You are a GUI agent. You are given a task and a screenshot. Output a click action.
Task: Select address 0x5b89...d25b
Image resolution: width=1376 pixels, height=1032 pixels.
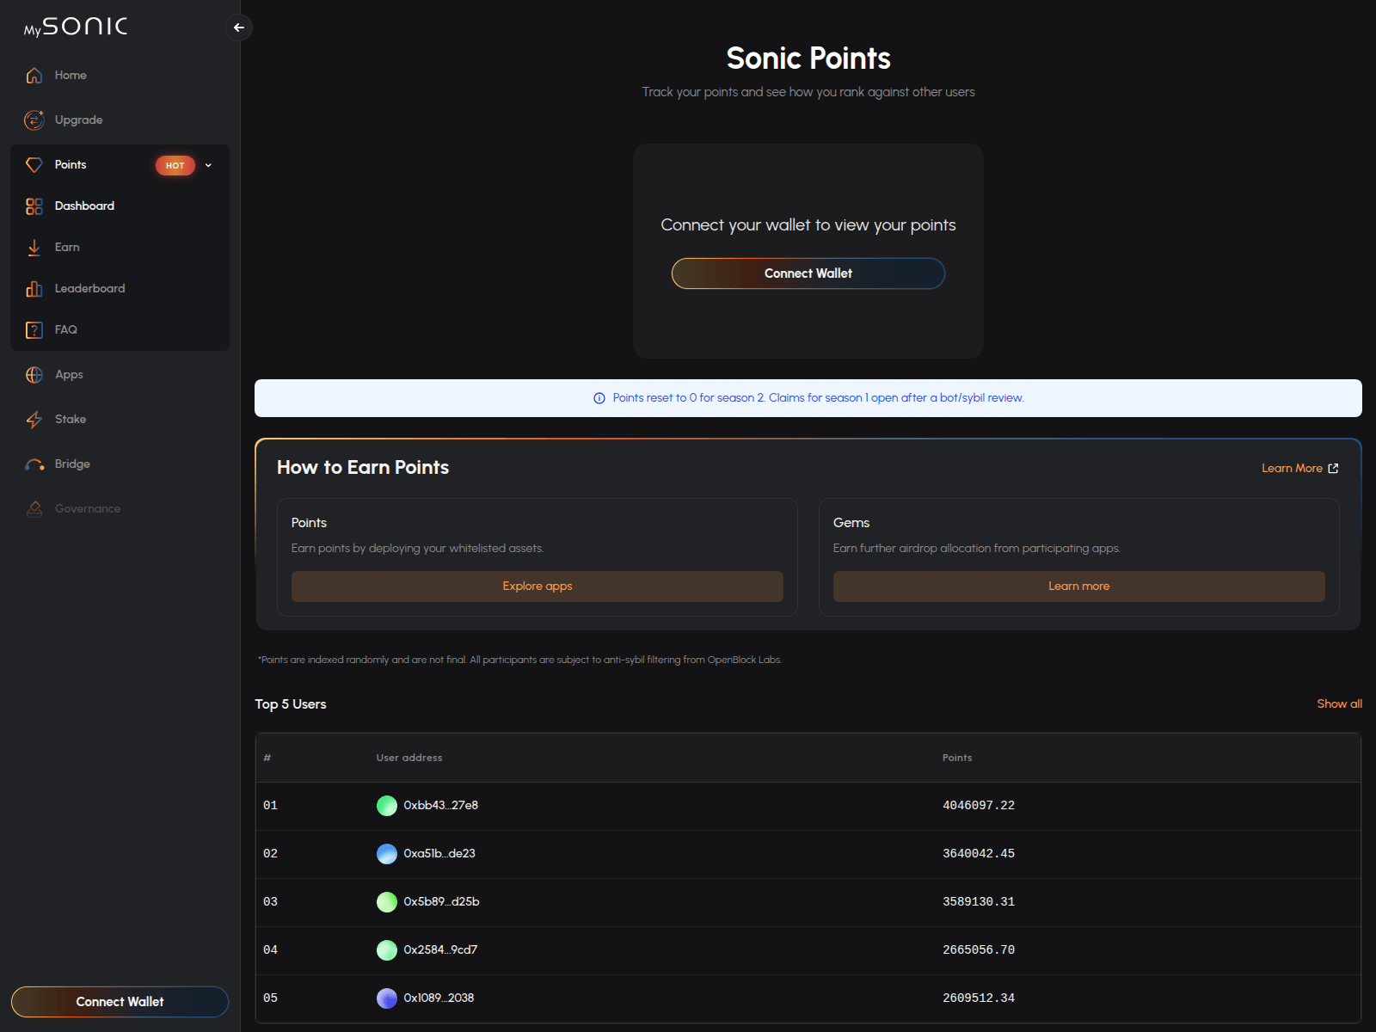pos(441,902)
